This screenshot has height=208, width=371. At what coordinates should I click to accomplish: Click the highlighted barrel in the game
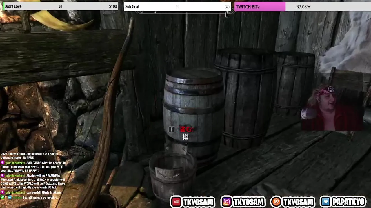click(x=193, y=116)
